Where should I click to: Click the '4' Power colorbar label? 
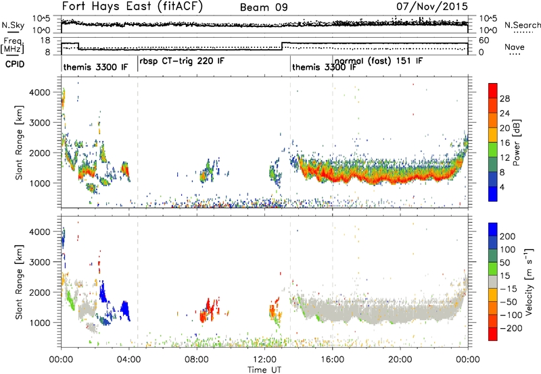[x=502, y=187]
